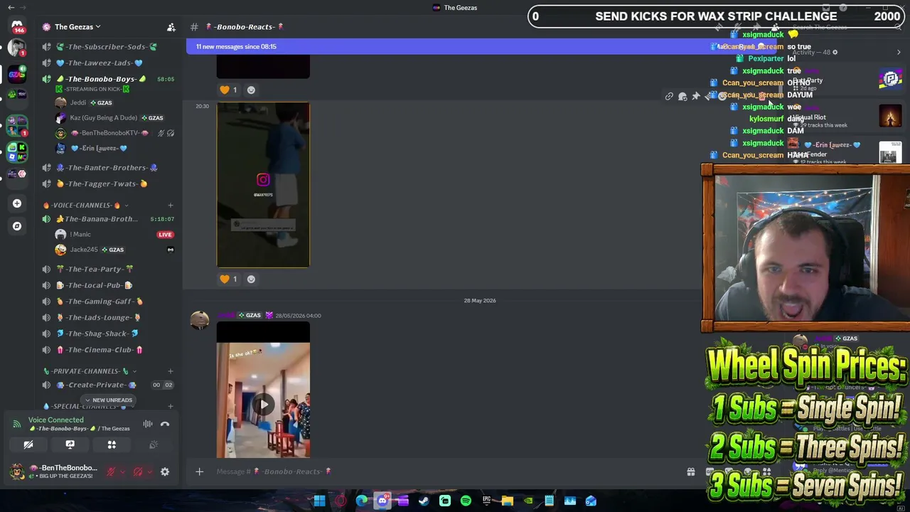910x512 pixels.
Task: Open Windows Start menu on taskbar
Action: pos(319,501)
